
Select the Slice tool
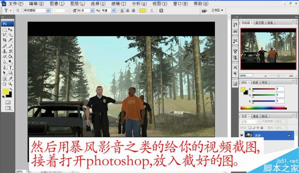click(x=10, y=40)
